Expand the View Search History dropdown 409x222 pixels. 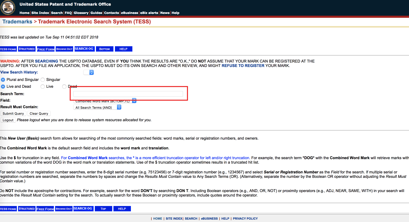coord(89,72)
